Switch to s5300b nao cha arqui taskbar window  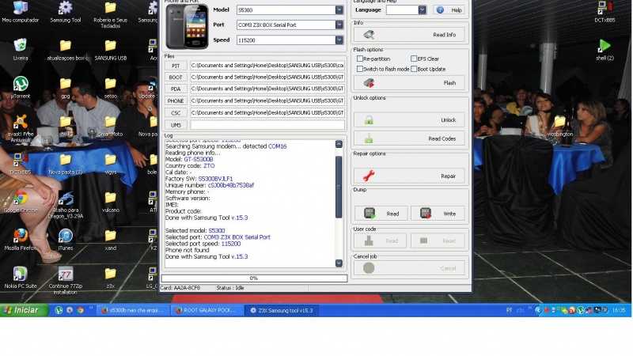[132, 310]
